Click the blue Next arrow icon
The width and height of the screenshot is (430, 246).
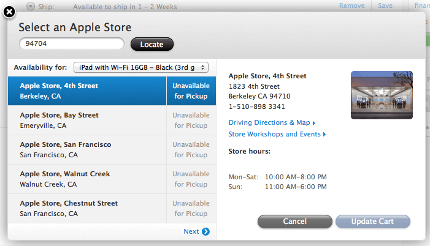pos(205,231)
